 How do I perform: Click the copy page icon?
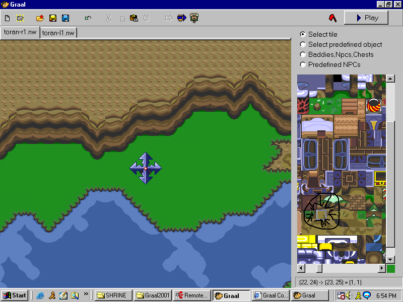click(122, 19)
